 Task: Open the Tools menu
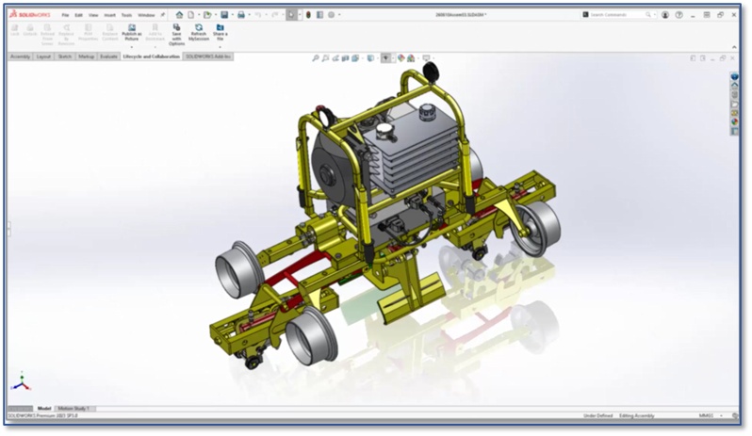coord(126,15)
